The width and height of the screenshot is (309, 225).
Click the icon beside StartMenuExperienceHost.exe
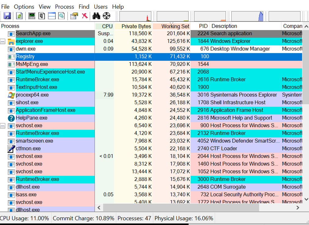point(11,72)
